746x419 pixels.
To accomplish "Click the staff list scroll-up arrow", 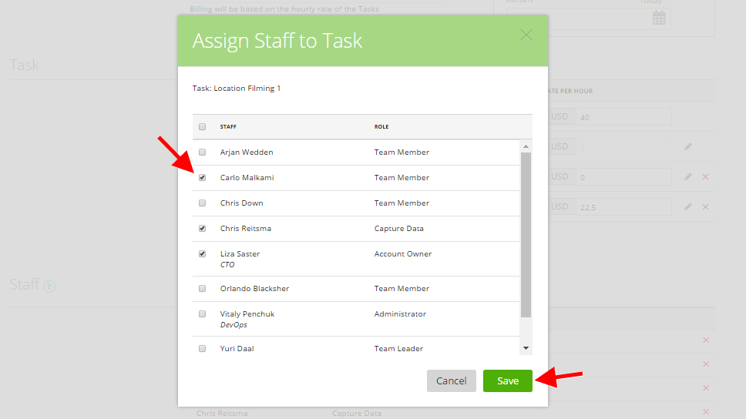I will point(526,146).
